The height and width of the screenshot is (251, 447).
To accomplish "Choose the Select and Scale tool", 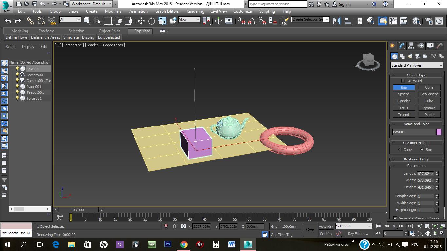I will pos(162,21).
